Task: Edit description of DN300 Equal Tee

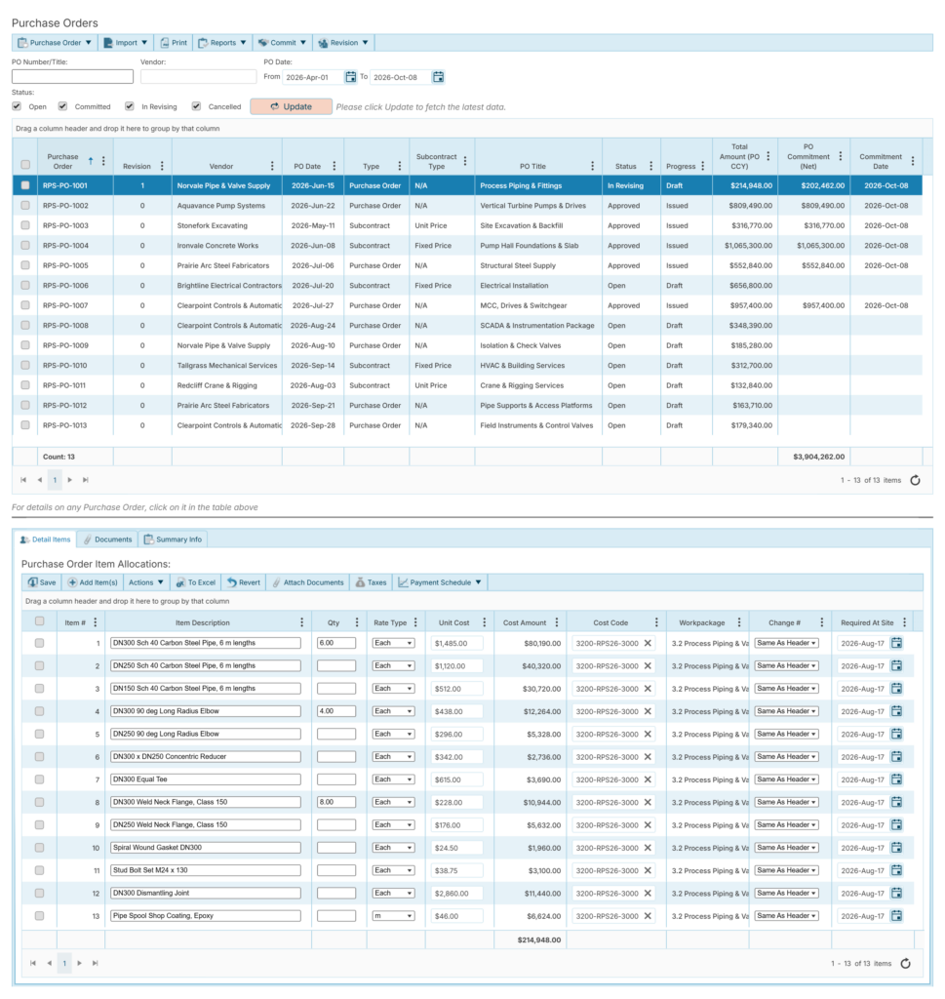Action: [205, 779]
